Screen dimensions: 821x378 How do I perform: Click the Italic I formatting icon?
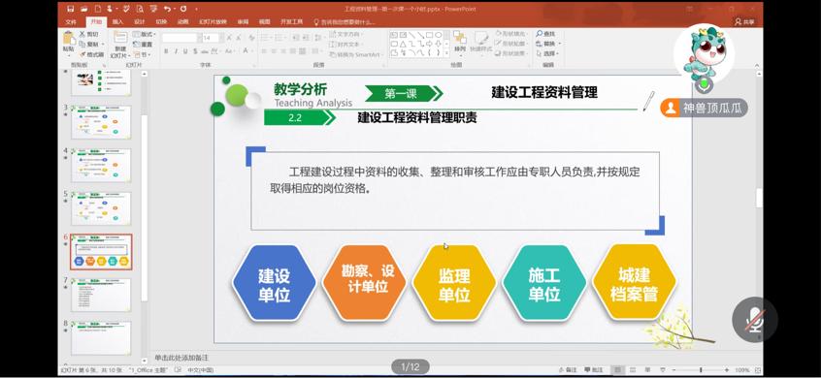coord(176,51)
